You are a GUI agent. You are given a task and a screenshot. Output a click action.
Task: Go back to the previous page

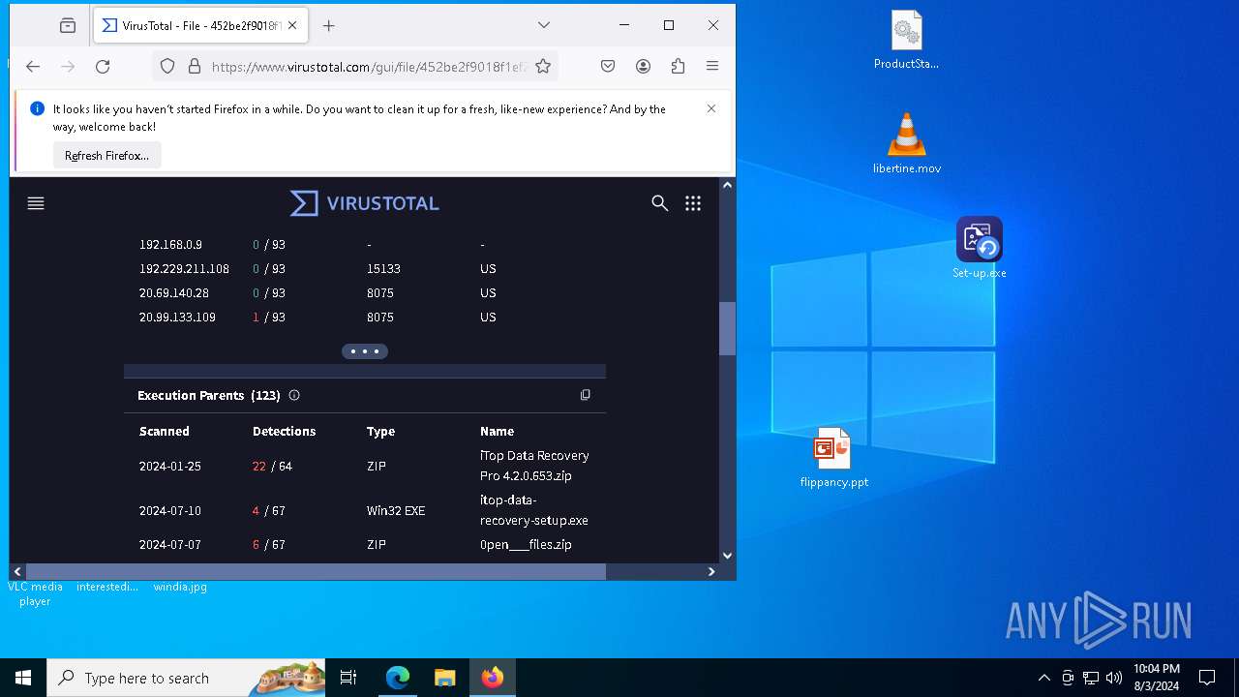click(x=33, y=66)
